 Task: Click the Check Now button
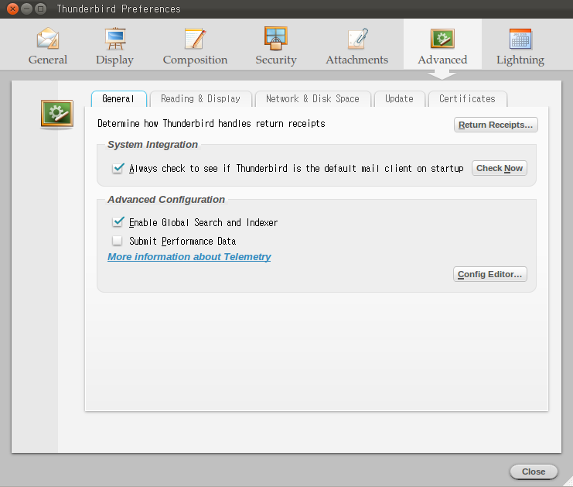tap(500, 168)
